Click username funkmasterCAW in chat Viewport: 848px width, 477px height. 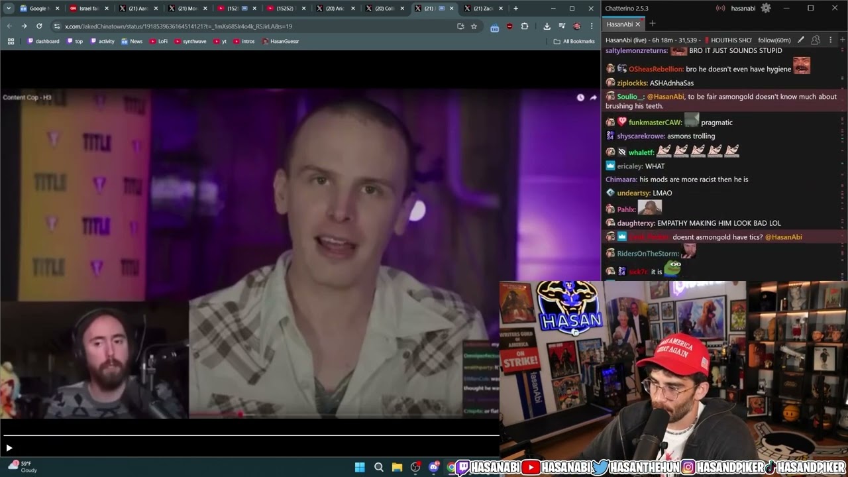coord(655,123)
